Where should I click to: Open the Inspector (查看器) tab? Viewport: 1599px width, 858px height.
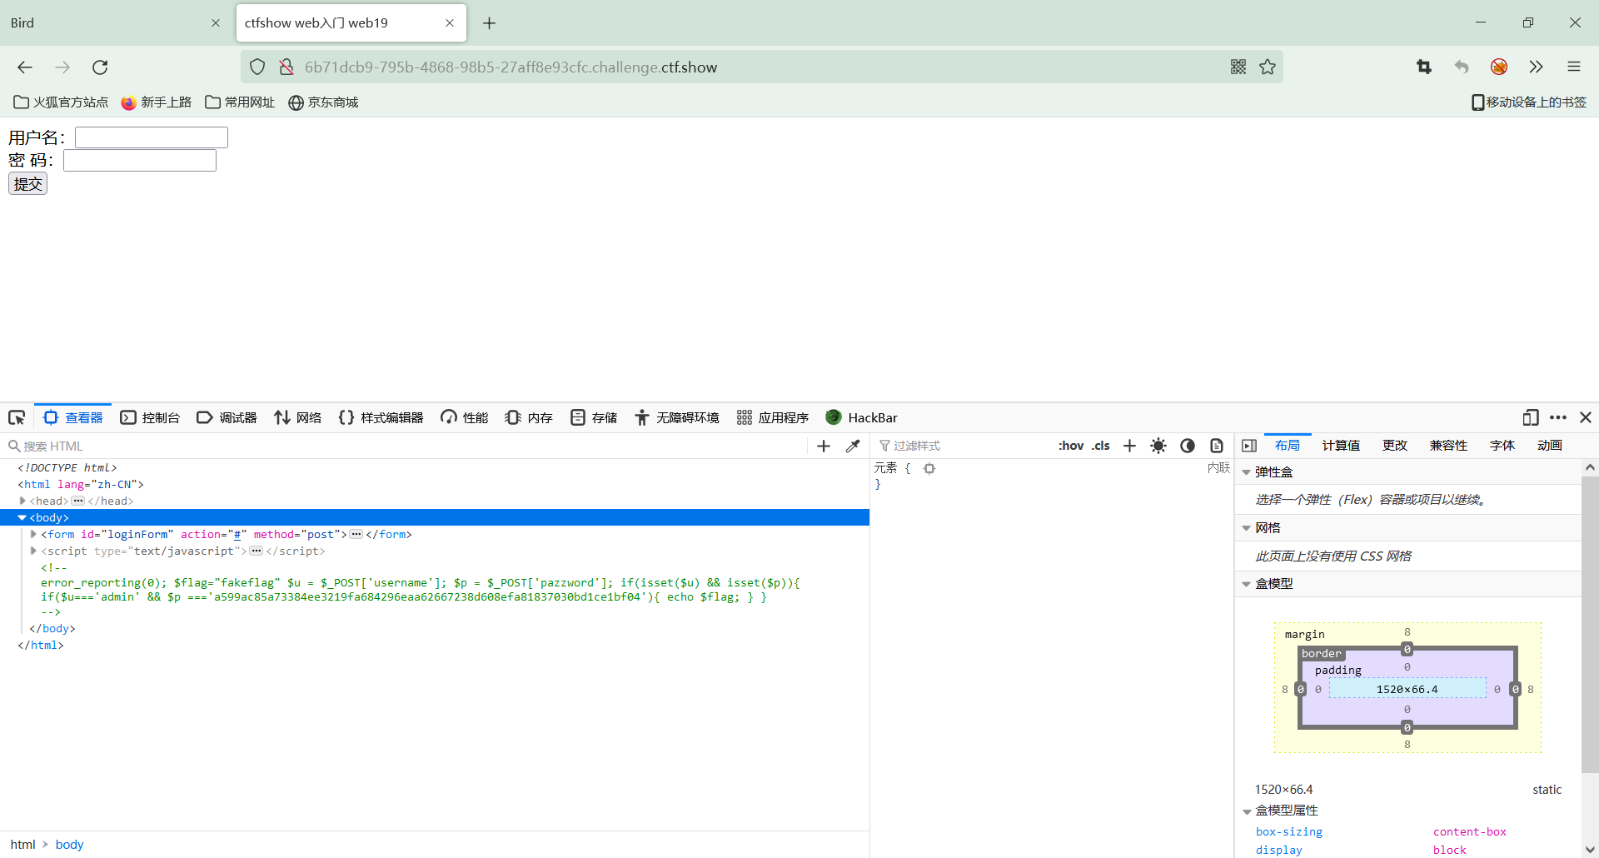[x=73, y=417]
